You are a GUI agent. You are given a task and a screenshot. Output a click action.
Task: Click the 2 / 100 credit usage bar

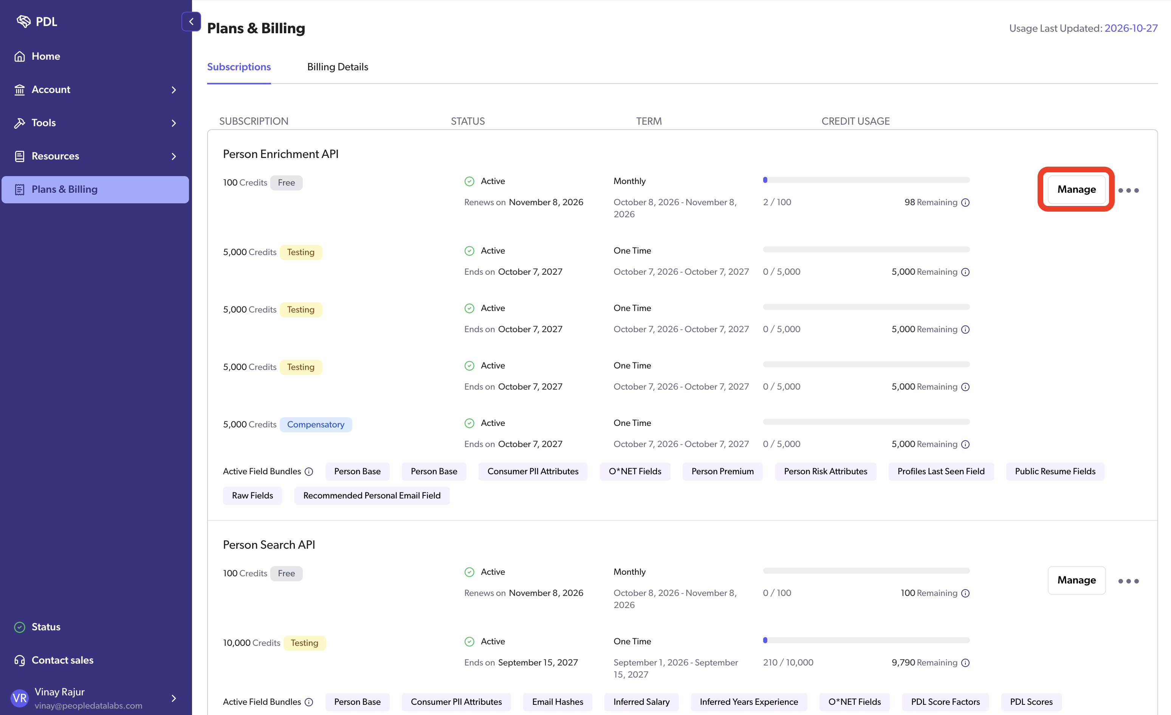866,180
